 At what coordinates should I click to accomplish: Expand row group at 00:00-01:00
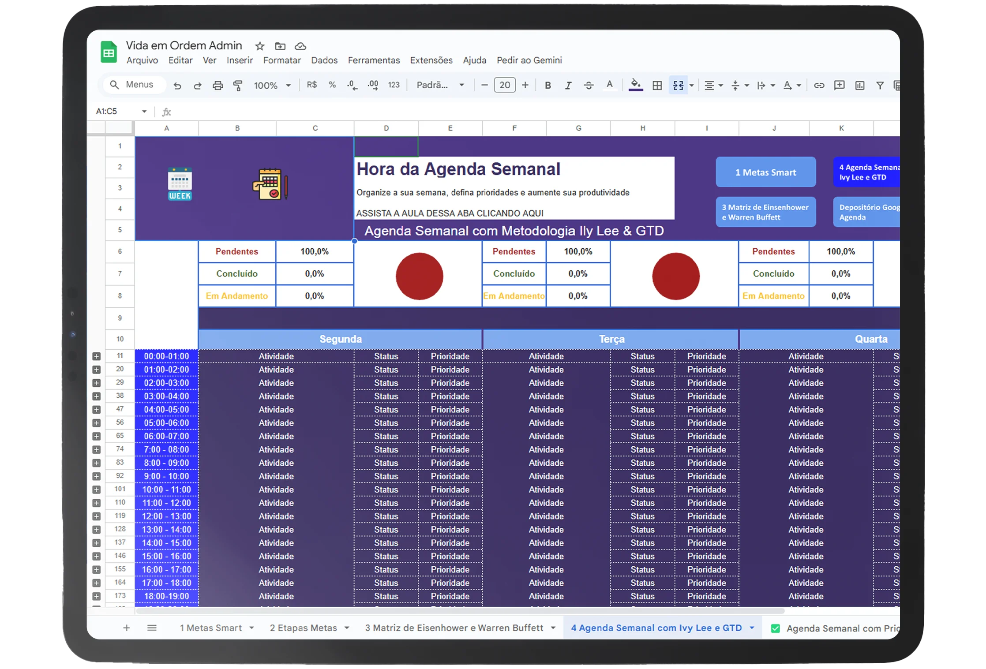pos(97,356)
